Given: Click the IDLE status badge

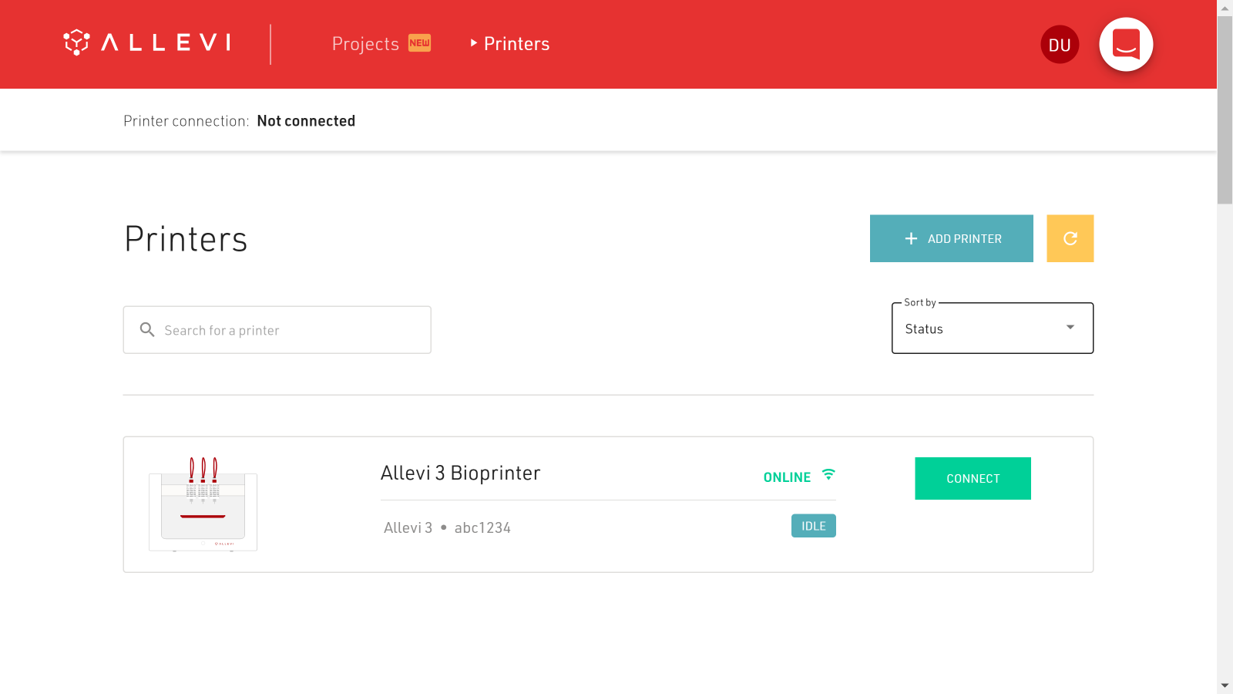Looking at the screenshot, I should click(813, 526).
